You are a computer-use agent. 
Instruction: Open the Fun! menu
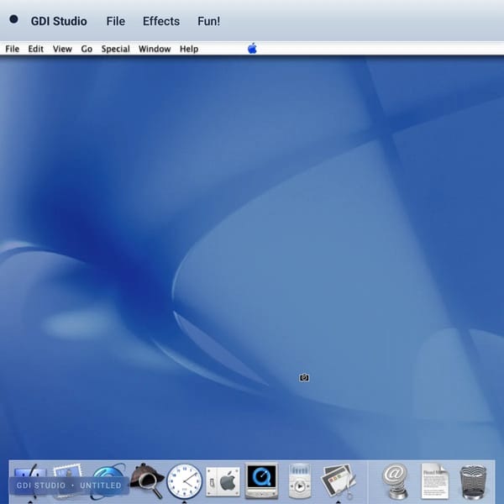point(209,21)
